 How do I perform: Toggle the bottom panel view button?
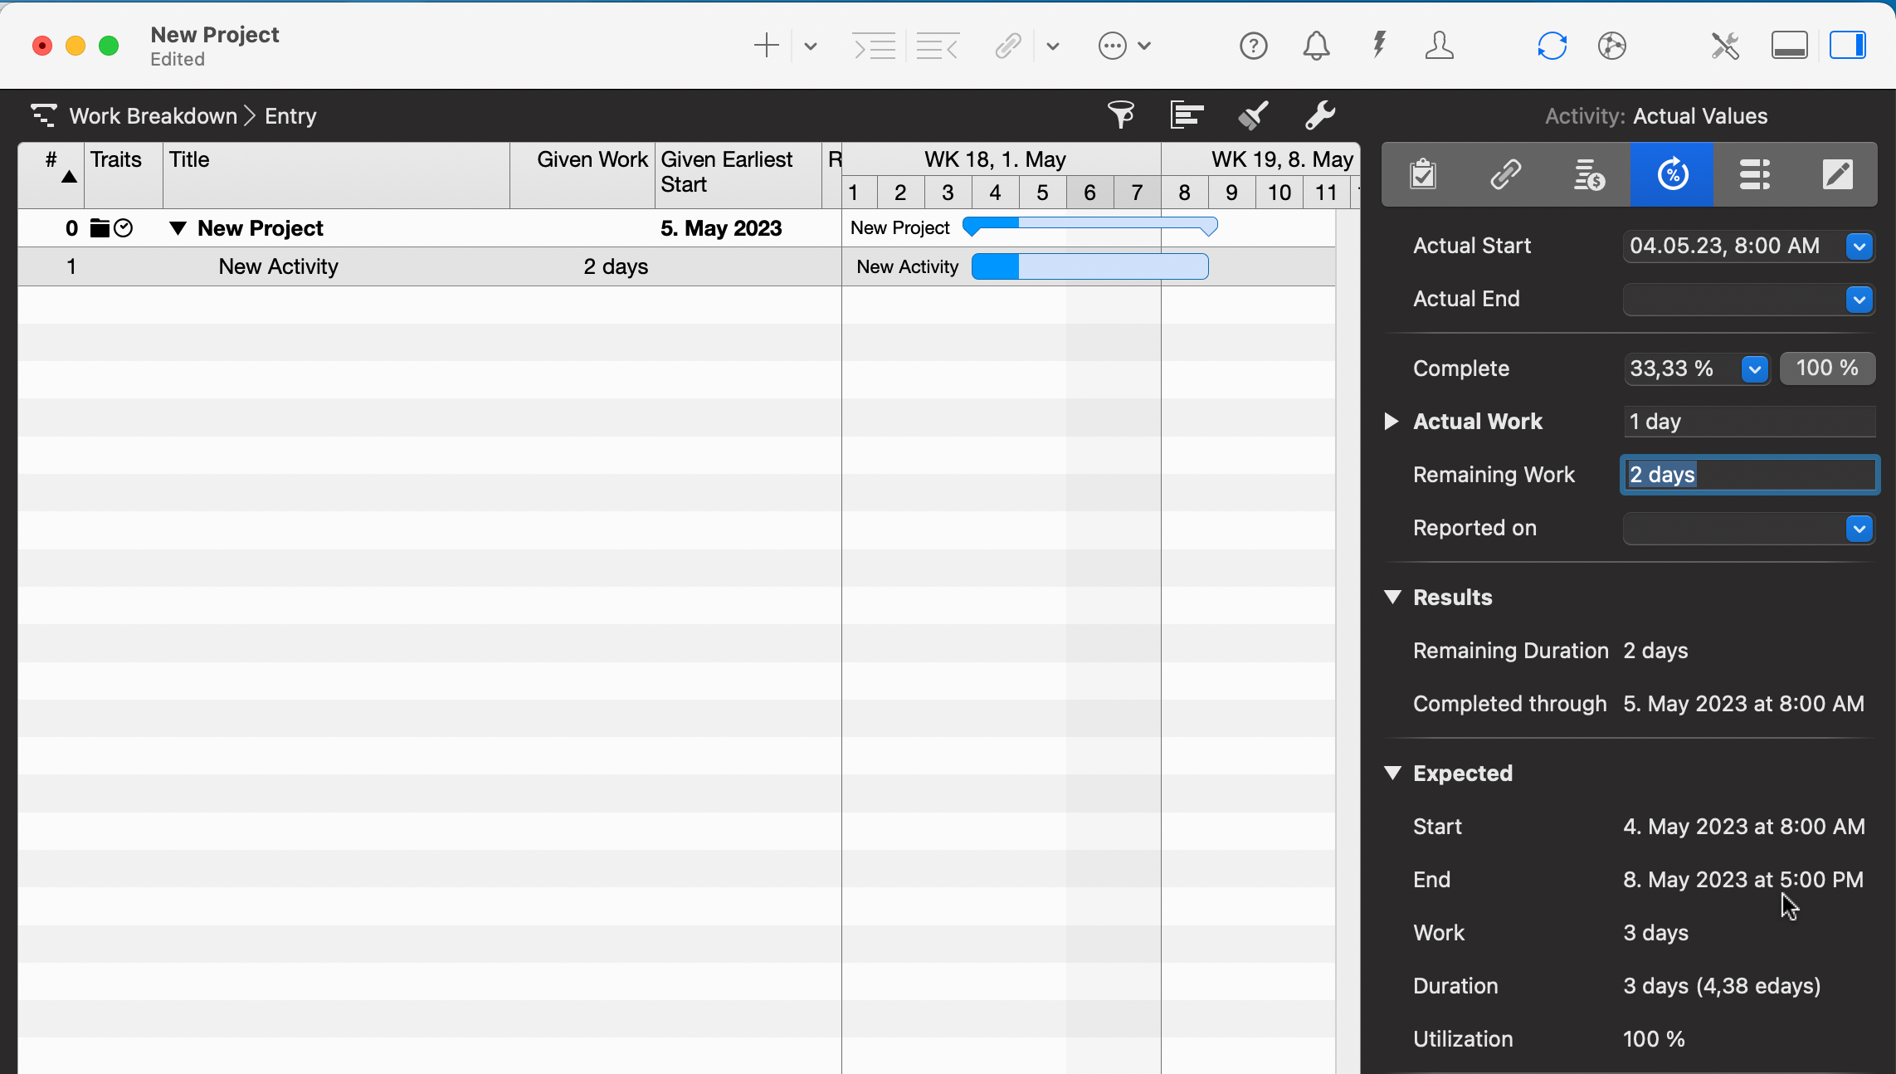(x=1789, y=46)
